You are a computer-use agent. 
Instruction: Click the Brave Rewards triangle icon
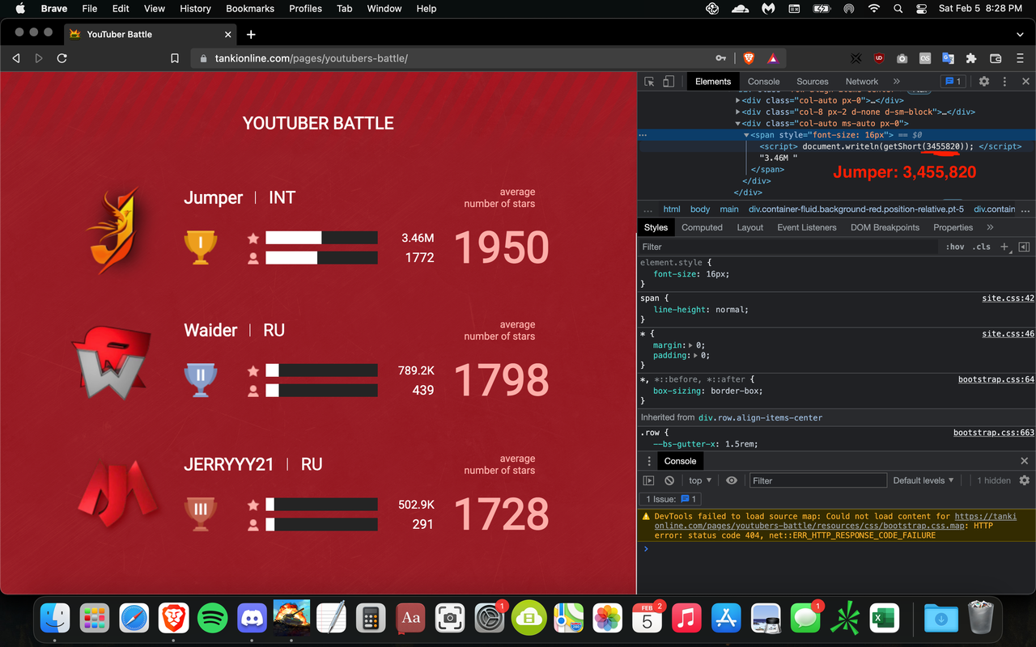pyautogui.click(x=772, y=58)
